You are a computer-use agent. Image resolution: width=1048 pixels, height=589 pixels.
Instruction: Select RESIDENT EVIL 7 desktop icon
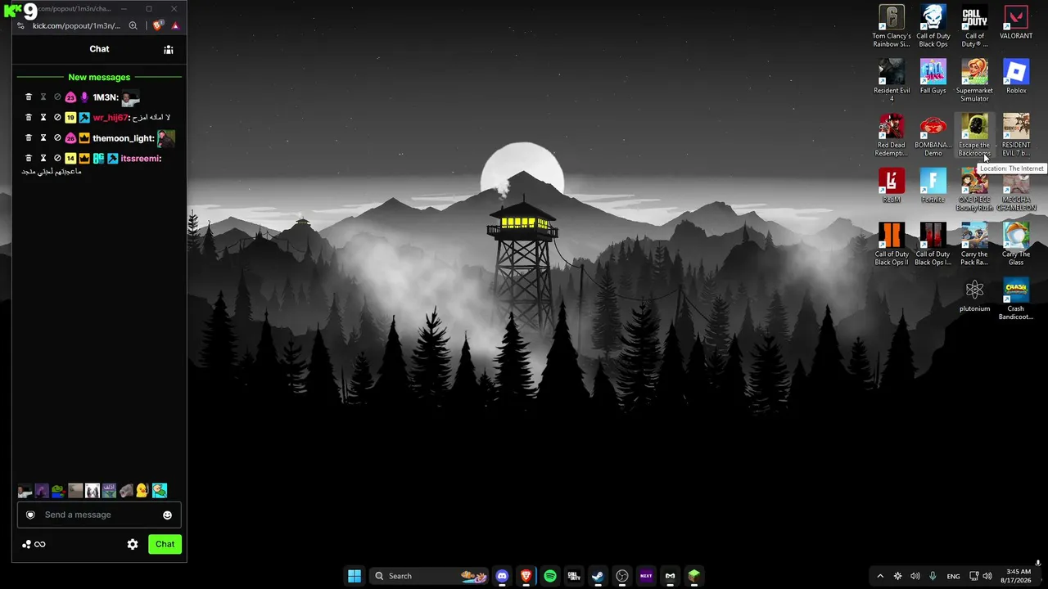pyautogui.click(x=1016, y=136)
